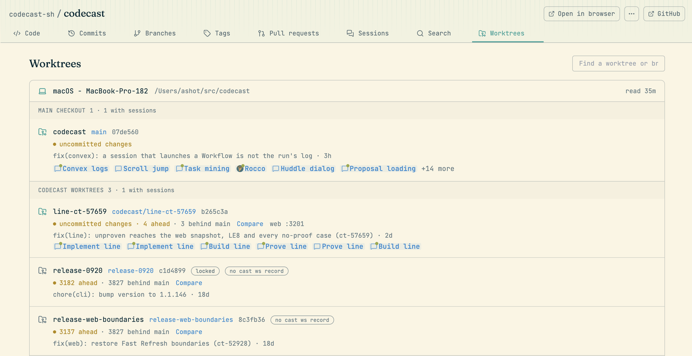692x356 pixels.
Task: Open the Branches tab
Action: pos(155,33)
